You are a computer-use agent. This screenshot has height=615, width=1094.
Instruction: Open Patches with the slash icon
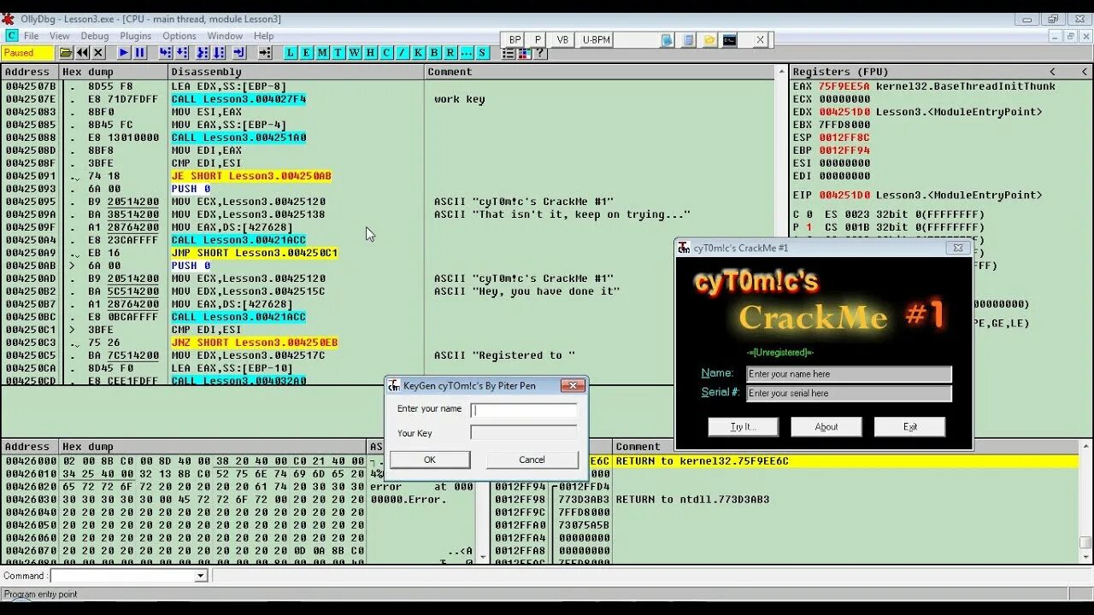click(x=402, y=53)
